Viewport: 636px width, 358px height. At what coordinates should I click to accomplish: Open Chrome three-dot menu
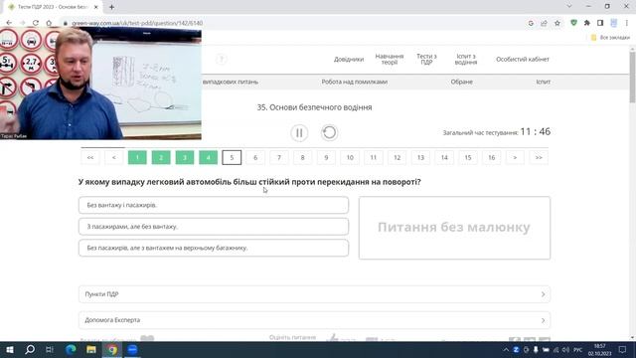[627, 23]
